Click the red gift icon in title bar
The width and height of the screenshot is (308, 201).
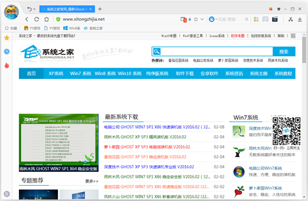coord(271,9)
